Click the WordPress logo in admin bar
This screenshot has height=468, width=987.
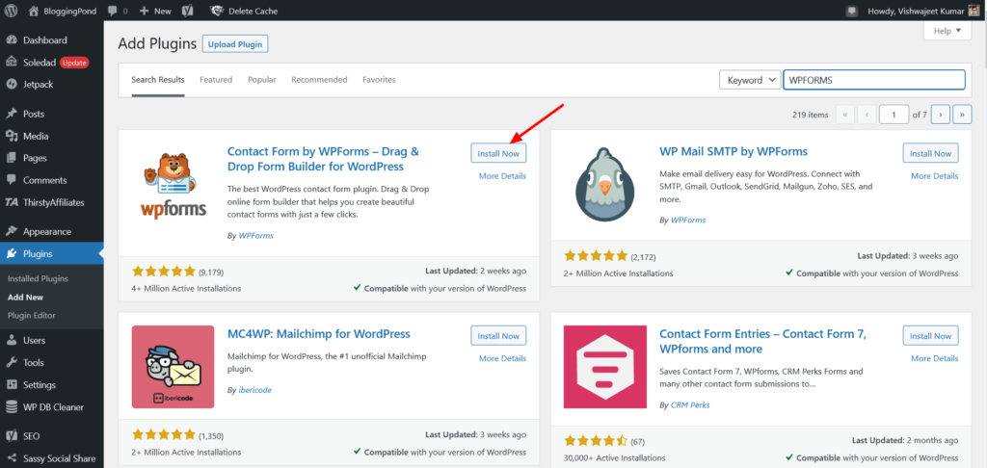(12, 11)
